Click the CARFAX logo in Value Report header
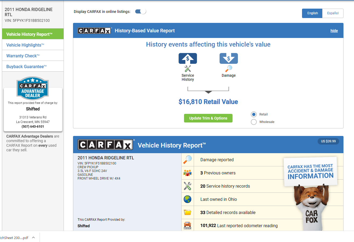 94,31
